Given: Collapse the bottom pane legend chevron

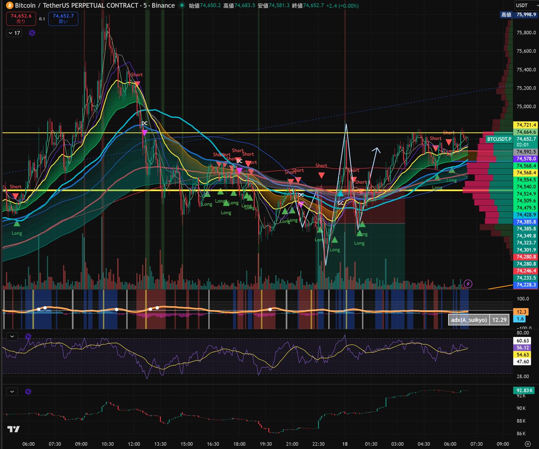Looking at the screenshot, I should 12,391.
